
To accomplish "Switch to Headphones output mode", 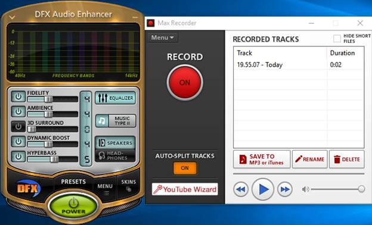I will (115, 155).
